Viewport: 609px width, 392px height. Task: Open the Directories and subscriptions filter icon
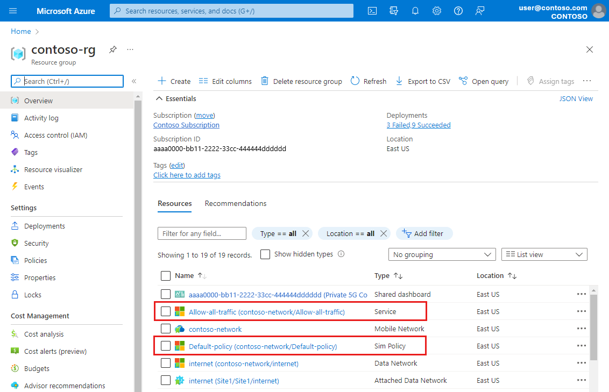(x=393, y=11)
